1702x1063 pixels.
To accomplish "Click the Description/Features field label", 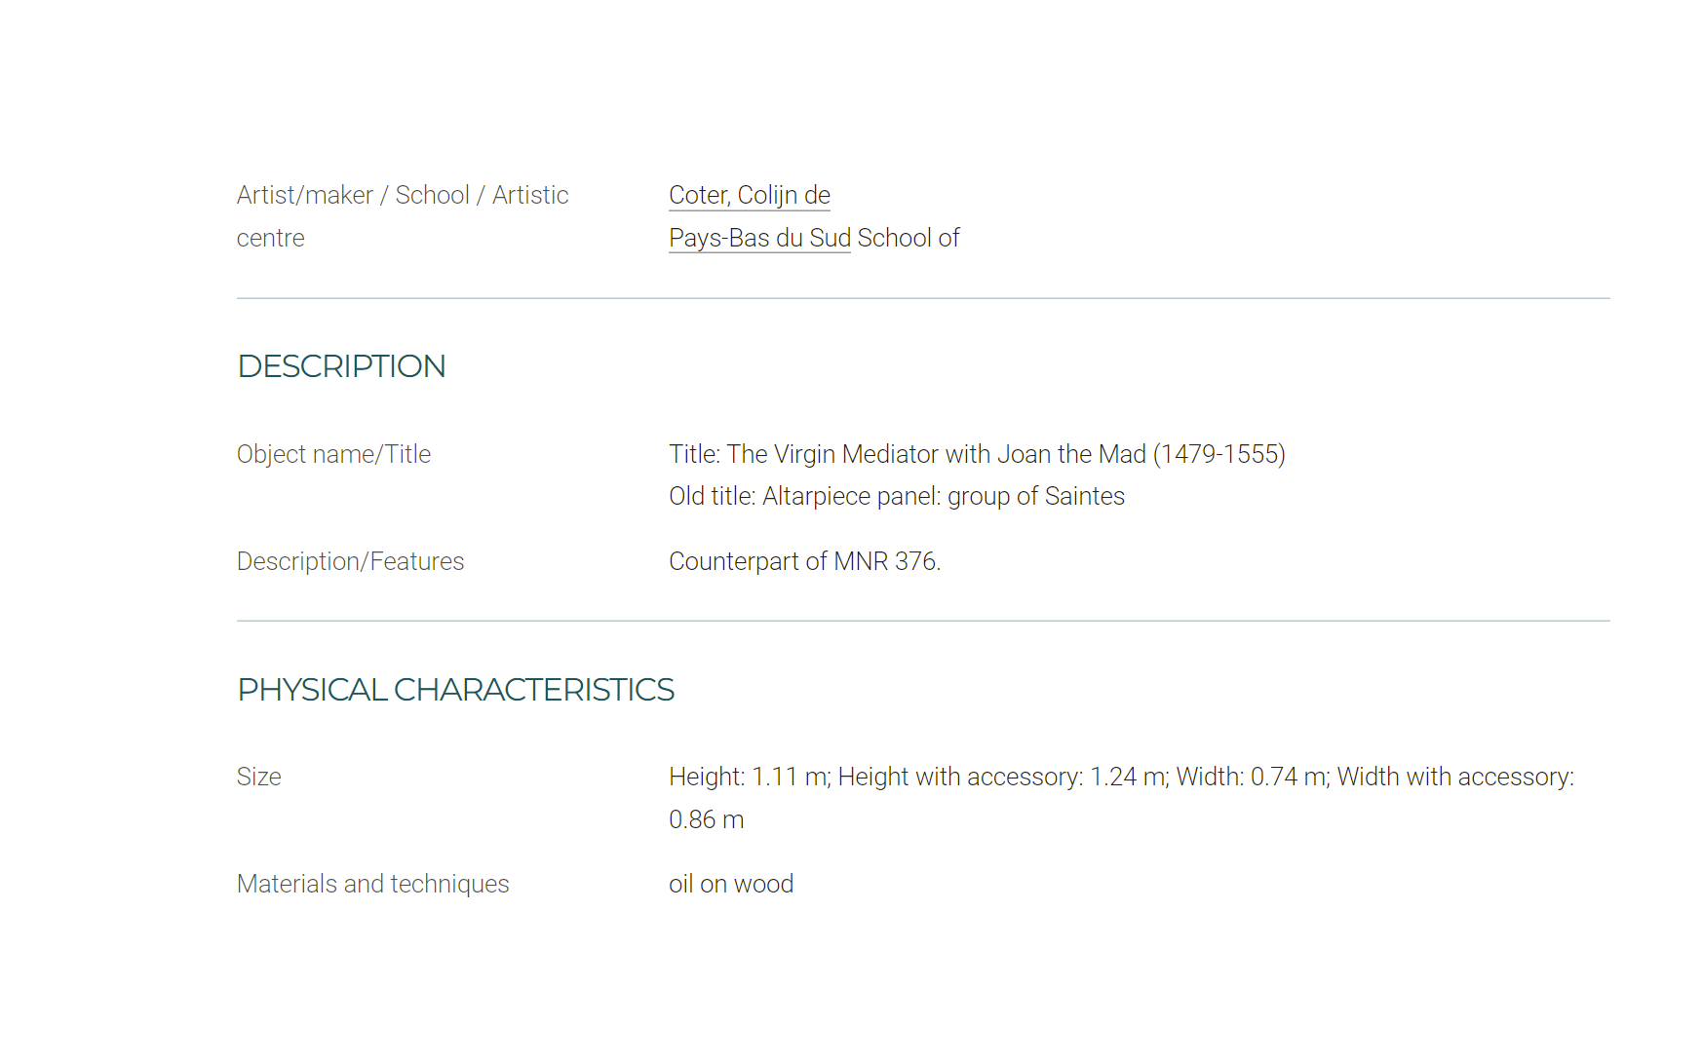I will [350, 562].
